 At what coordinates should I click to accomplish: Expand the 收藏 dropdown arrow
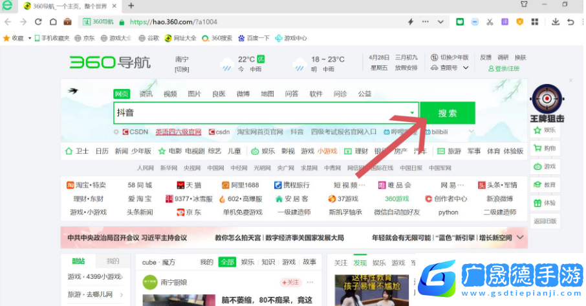(30, 38)
